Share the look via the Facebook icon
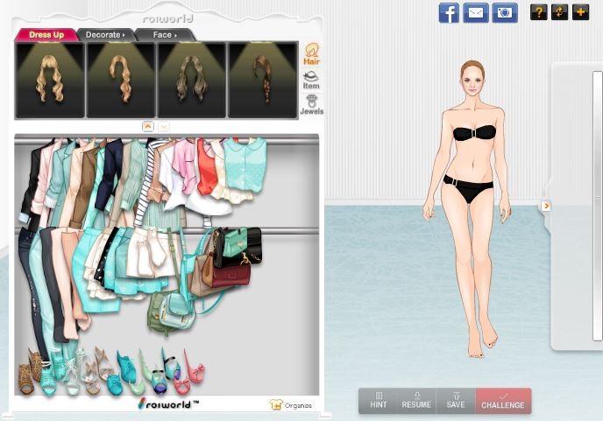Viewport: 603px width, 421px height. (x=449, y=12)
